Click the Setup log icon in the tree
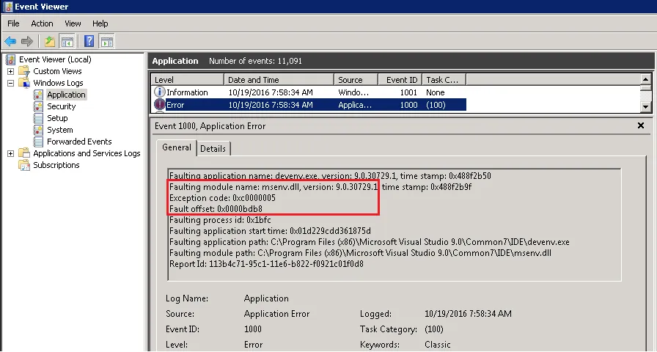The height and width of the screenshot is (352, 657). tap(39, 118)
